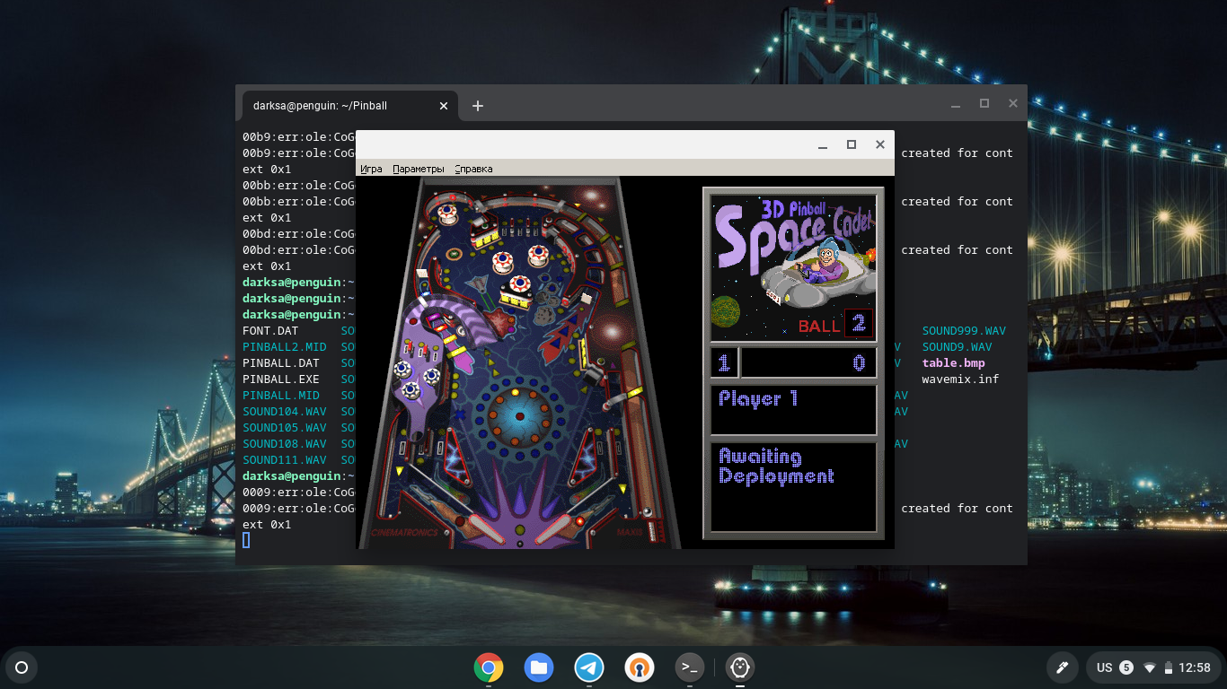1227x689 pixels.
Task: Click the Awaiting Deployment message
Action: [x=776, y=467]
